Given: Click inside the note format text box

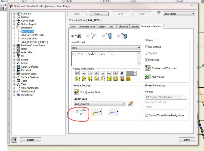Looking at the screenshot, I should [x=104, y=59].
